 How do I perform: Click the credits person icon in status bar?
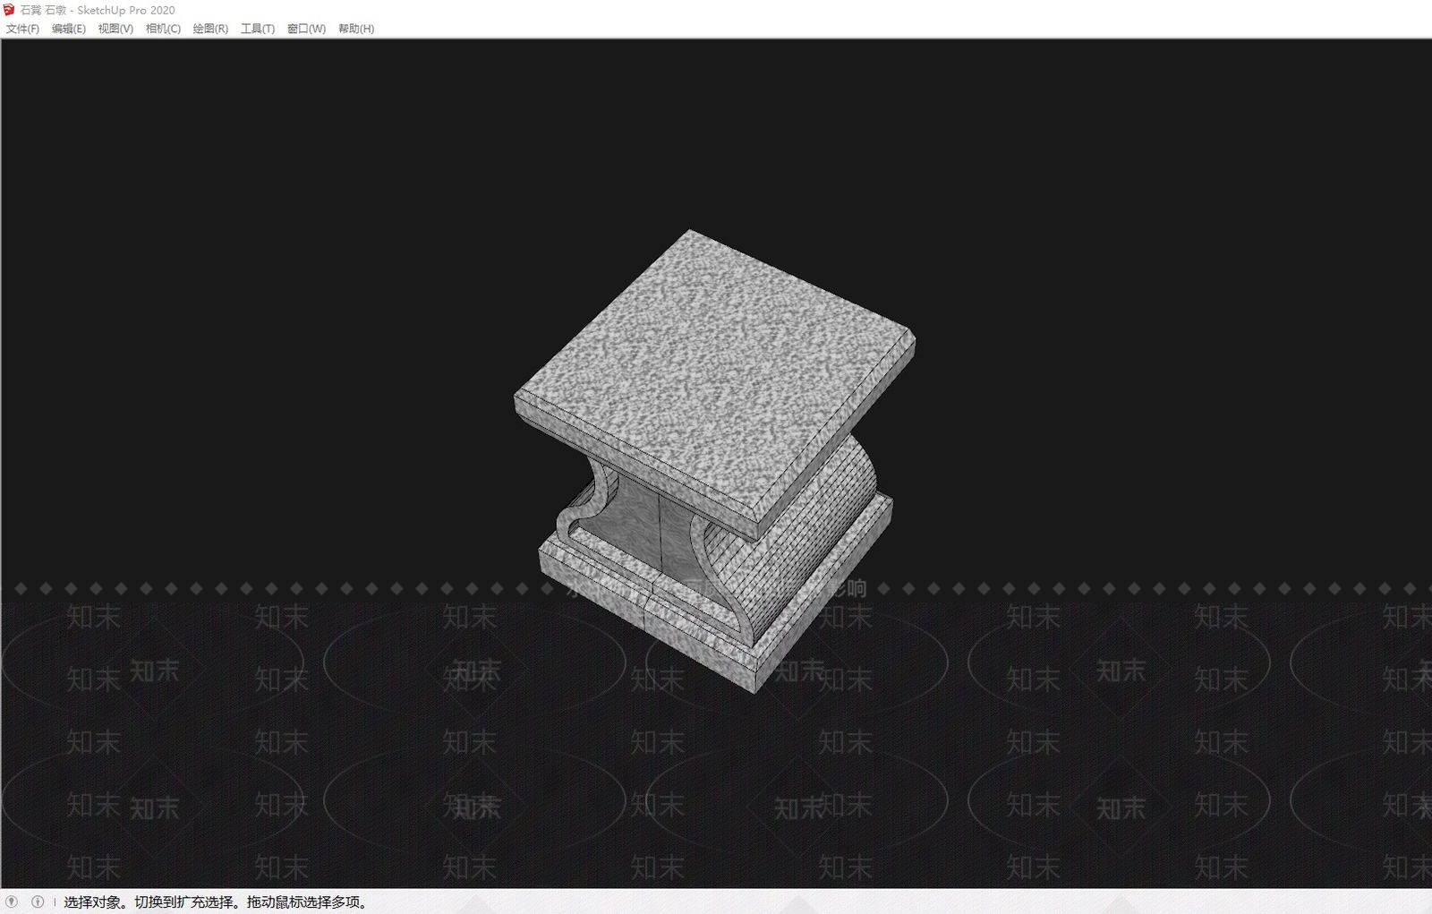point(38,901)
